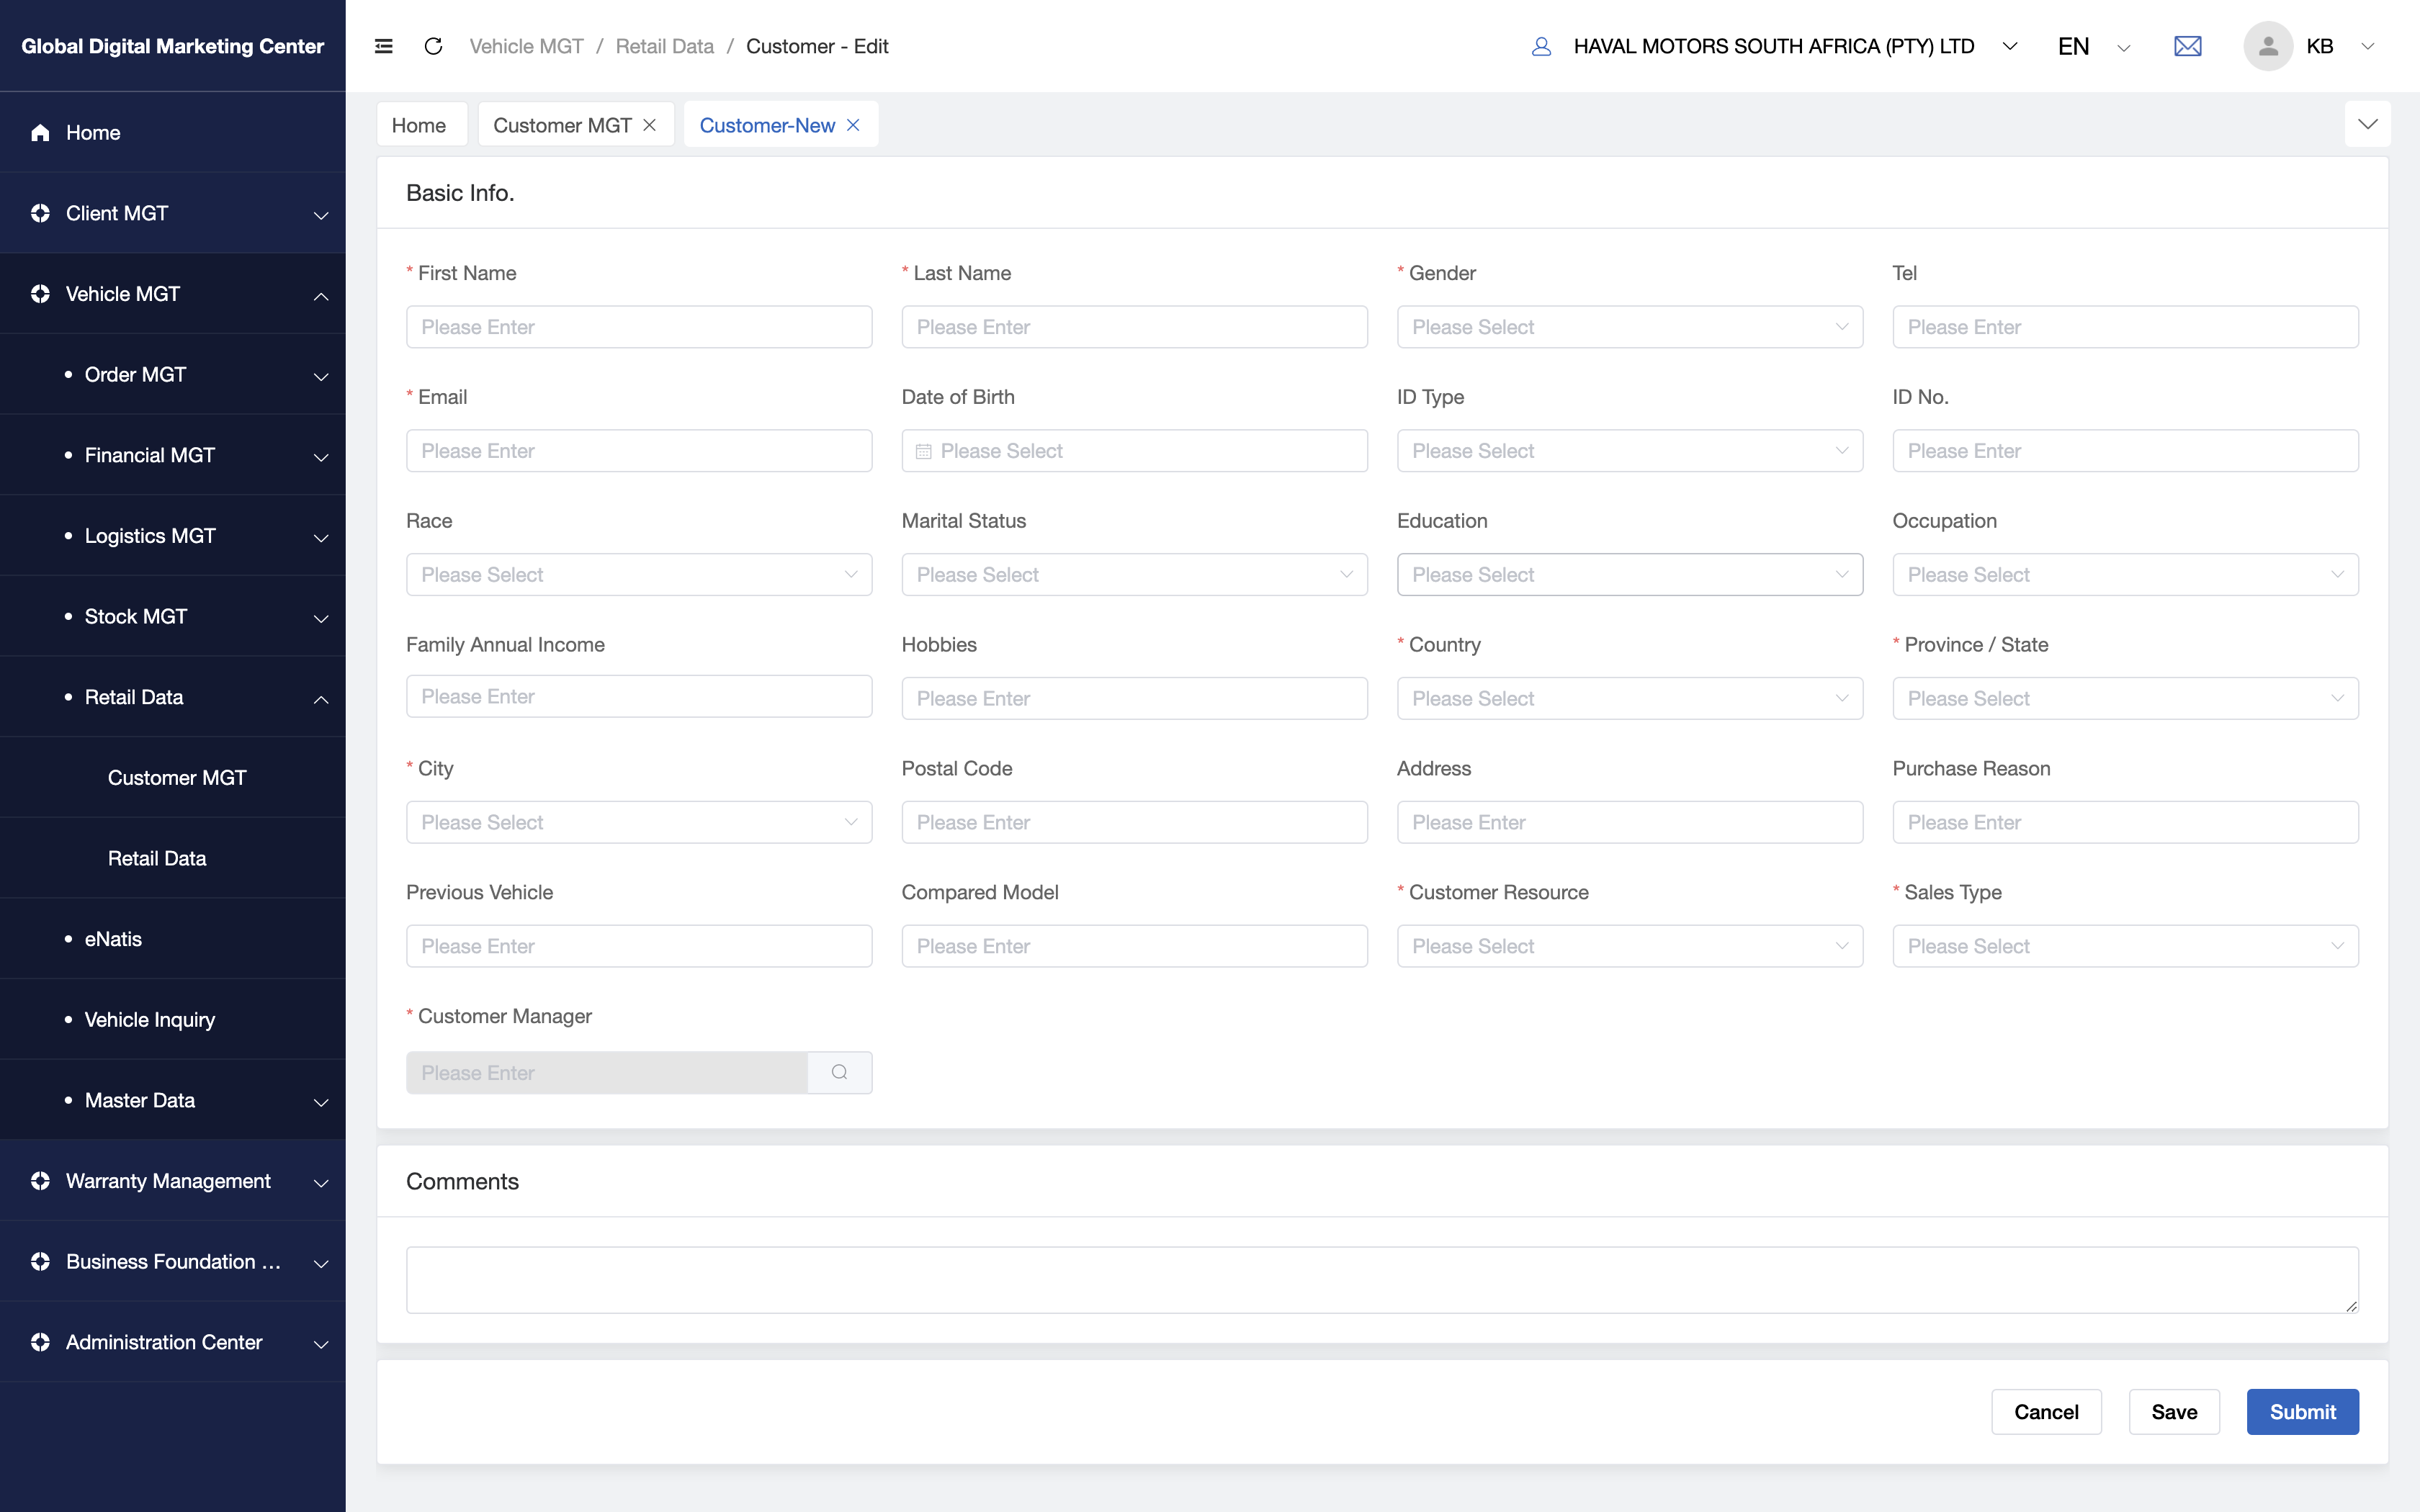Click the Vehicle MGT breadcrumb
2420x1512 pixels.
tap(526, 46)
